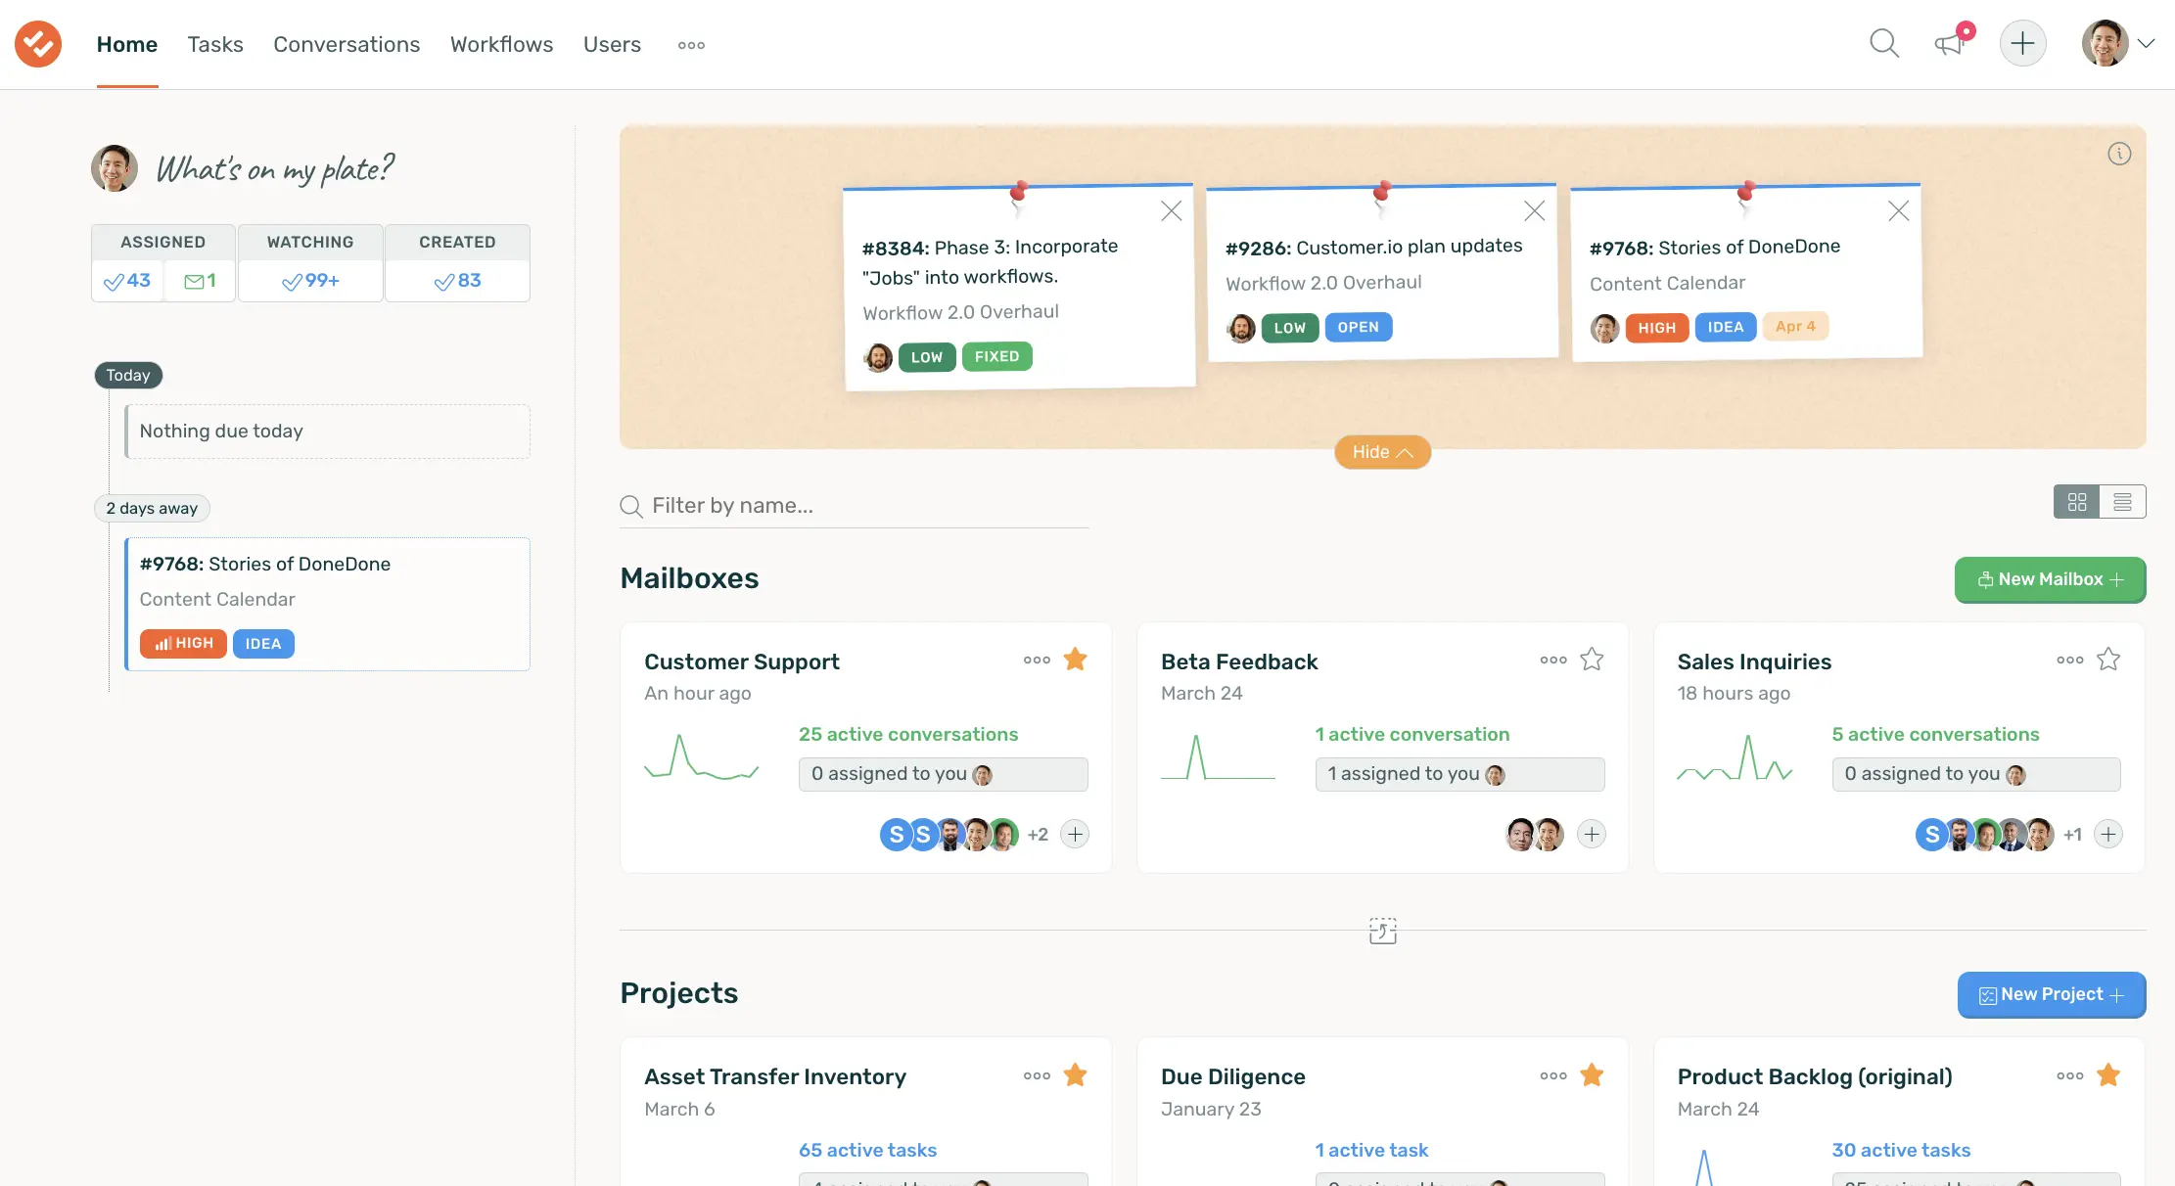Unstar the Asset Transfer Inventory project
This screenshot has height=1186, width=2175.
[x=1075, y=1075]
